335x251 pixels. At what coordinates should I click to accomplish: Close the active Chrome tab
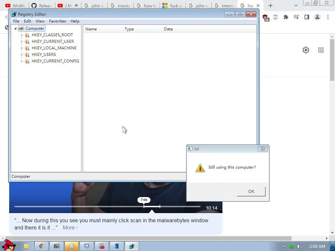[x=258, y=6]
